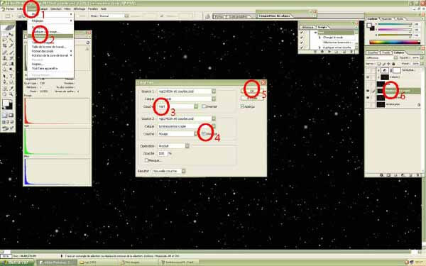The height and width of the screenshot is (266, 426).
Task: Hide the Calque 1 layer
Action: pos(368,77)
